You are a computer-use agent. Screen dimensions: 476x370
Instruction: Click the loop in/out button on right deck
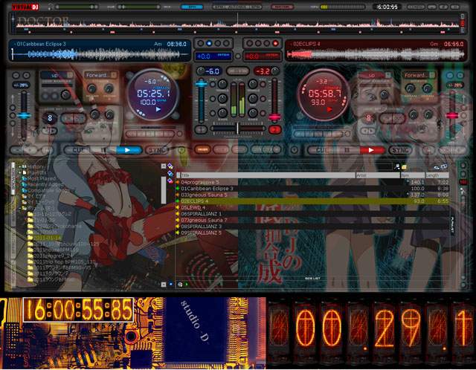(392, 118)
